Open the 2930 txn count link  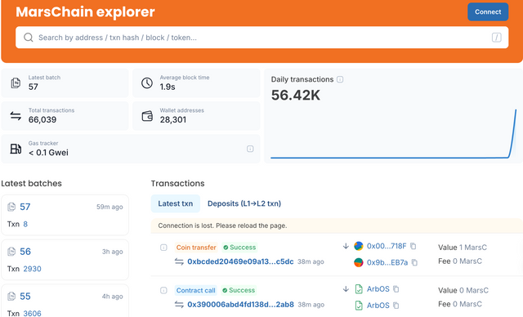[x=32, y=269]
